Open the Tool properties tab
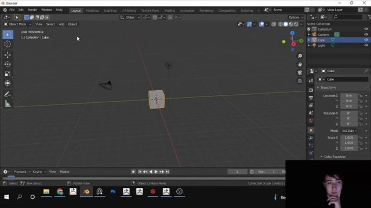Image resolution: width=371 pixels, height=208 pixels. 311,81
